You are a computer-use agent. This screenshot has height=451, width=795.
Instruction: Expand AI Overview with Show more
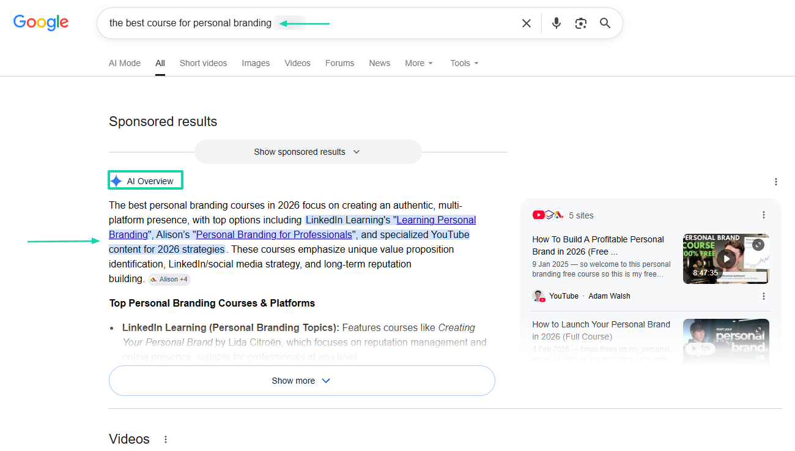pos(301,381)
